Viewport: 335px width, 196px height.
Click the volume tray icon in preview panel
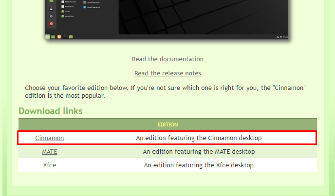281,37
